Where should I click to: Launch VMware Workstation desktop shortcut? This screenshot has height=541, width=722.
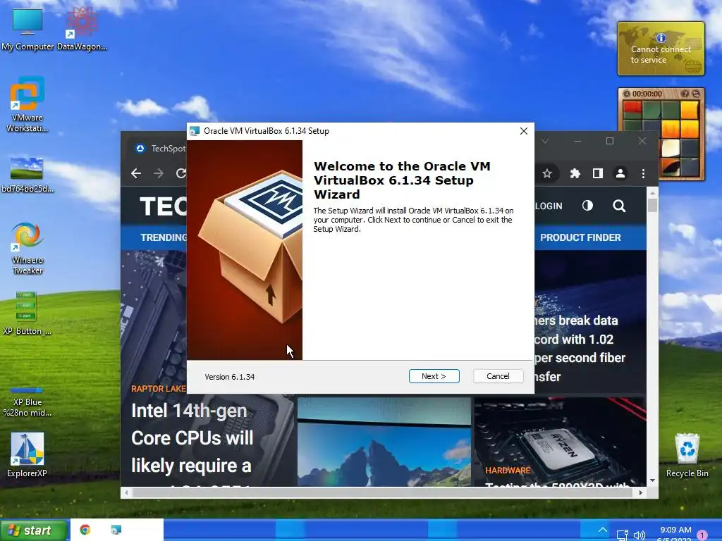pos(27,104)
